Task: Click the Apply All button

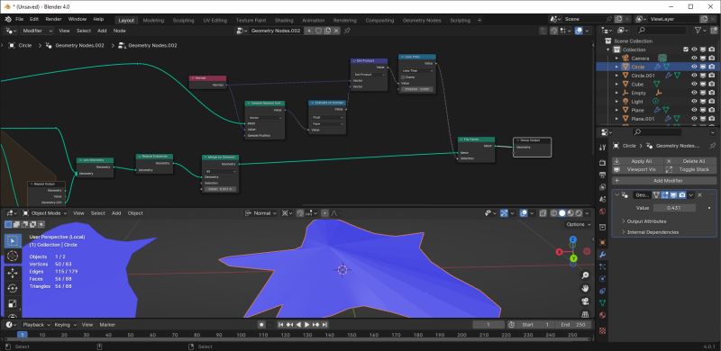Action: coord(637,161)
